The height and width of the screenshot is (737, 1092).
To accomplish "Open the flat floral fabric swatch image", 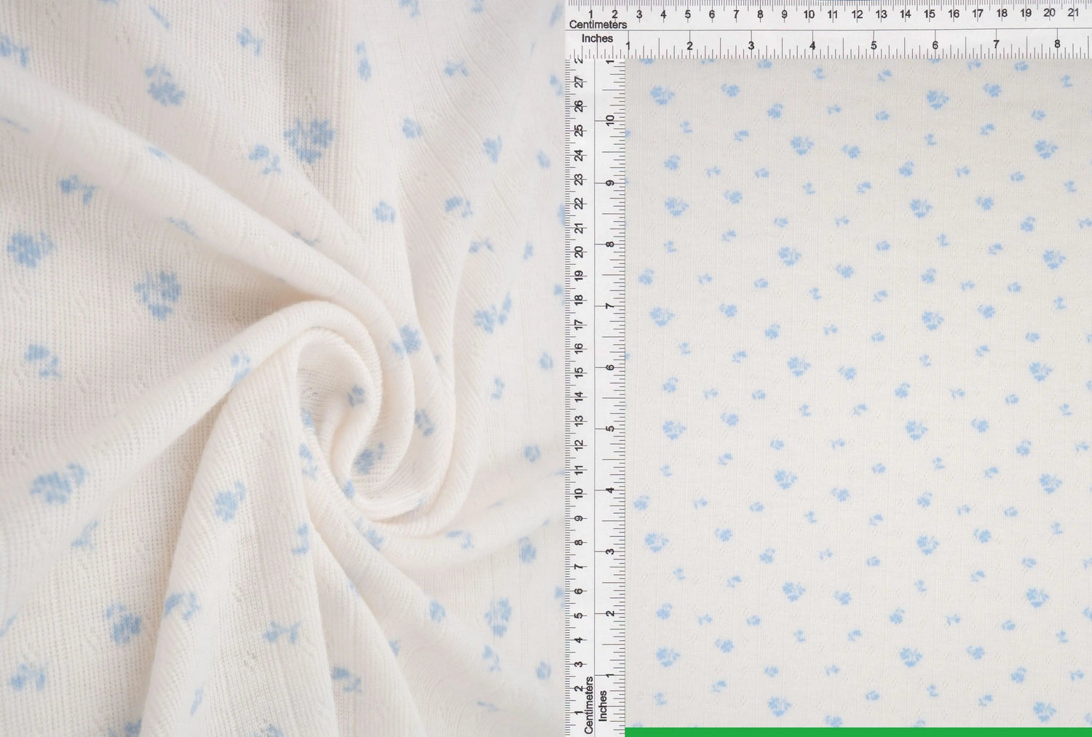I will (858, 393).
